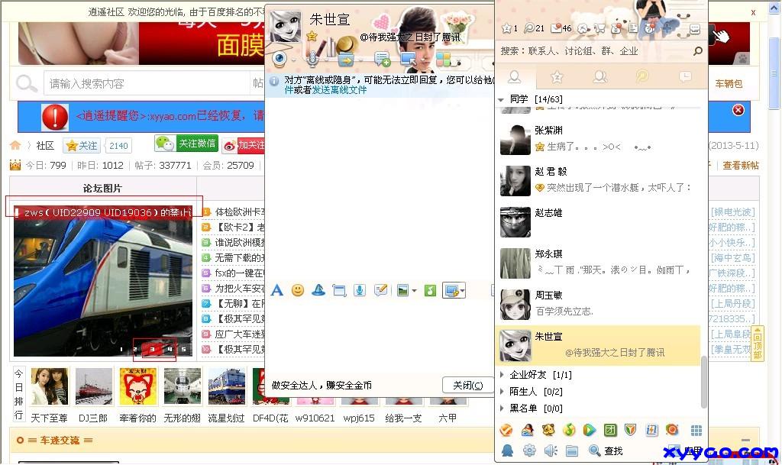This screenshot has width=782, height=465.
Task: Click the blue wizard hat magic emoticon icon
Action: (x=318, y=290)
